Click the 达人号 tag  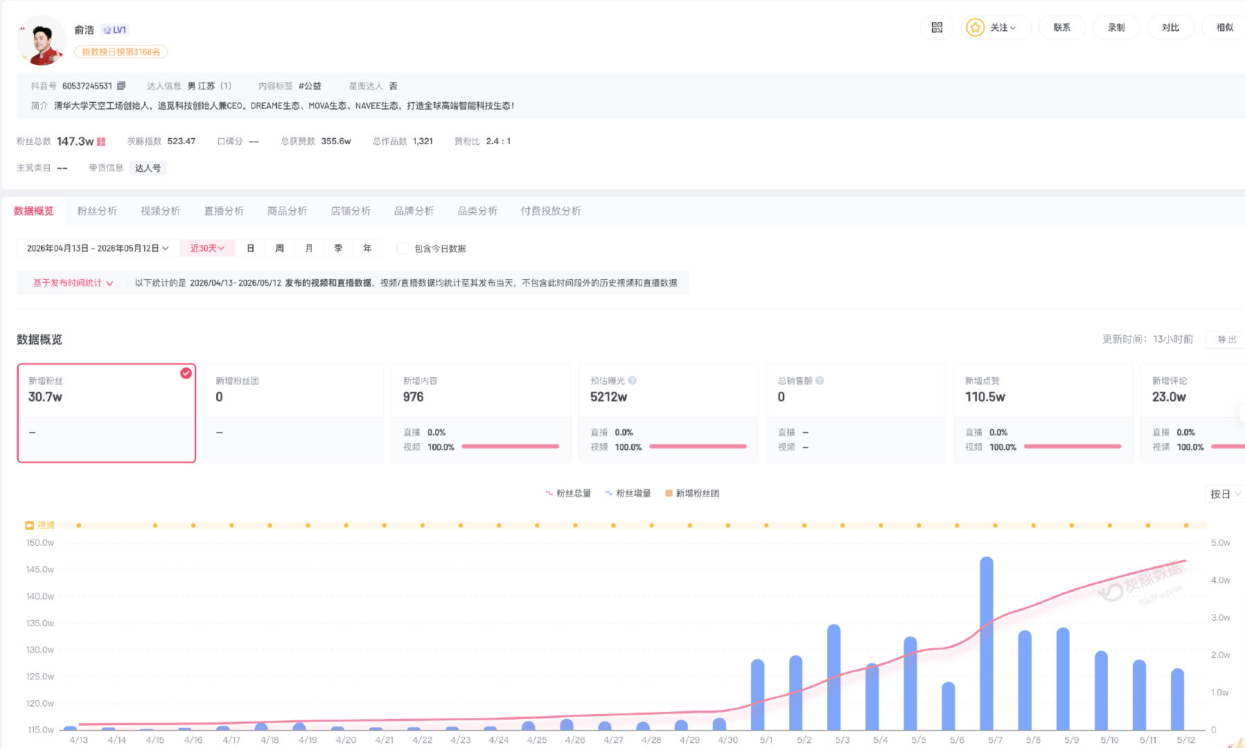click(148, 168)
